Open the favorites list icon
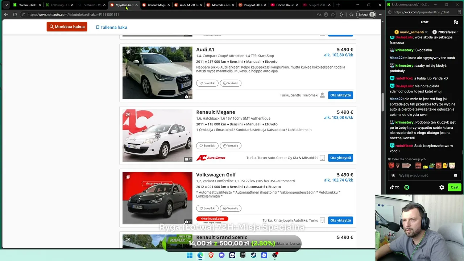Screen dimensions: 464x261 (351, 14)
